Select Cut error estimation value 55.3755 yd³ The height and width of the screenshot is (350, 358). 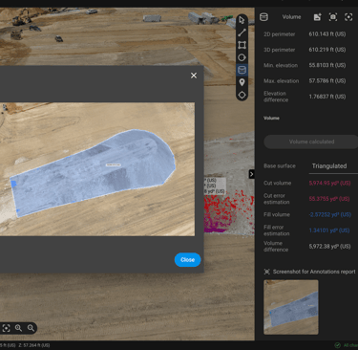pyautogui.click(x=329, y=199)
